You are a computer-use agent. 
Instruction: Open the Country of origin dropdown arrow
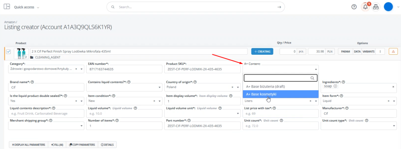tap(237, 87)
